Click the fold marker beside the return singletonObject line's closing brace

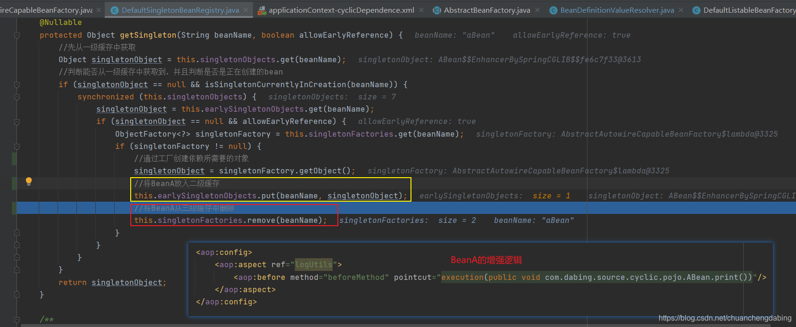tap(17, 294)
